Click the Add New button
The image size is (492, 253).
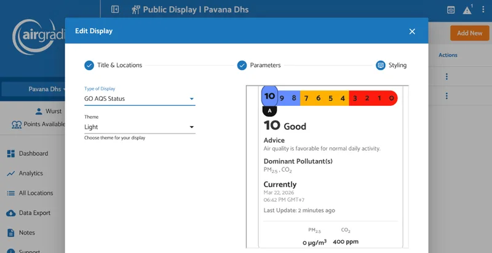pos(469,33)
